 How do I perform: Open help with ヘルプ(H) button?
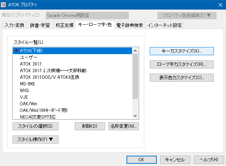click(209, 160)
